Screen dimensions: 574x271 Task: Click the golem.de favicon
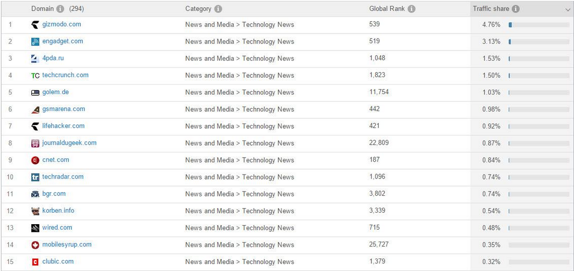(x=35, y=93)
